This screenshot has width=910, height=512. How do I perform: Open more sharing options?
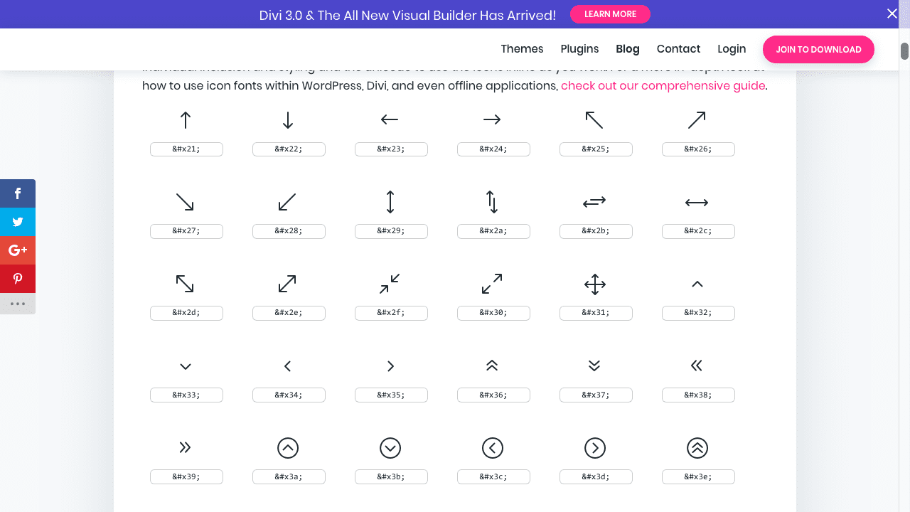(x=18, y=304)
